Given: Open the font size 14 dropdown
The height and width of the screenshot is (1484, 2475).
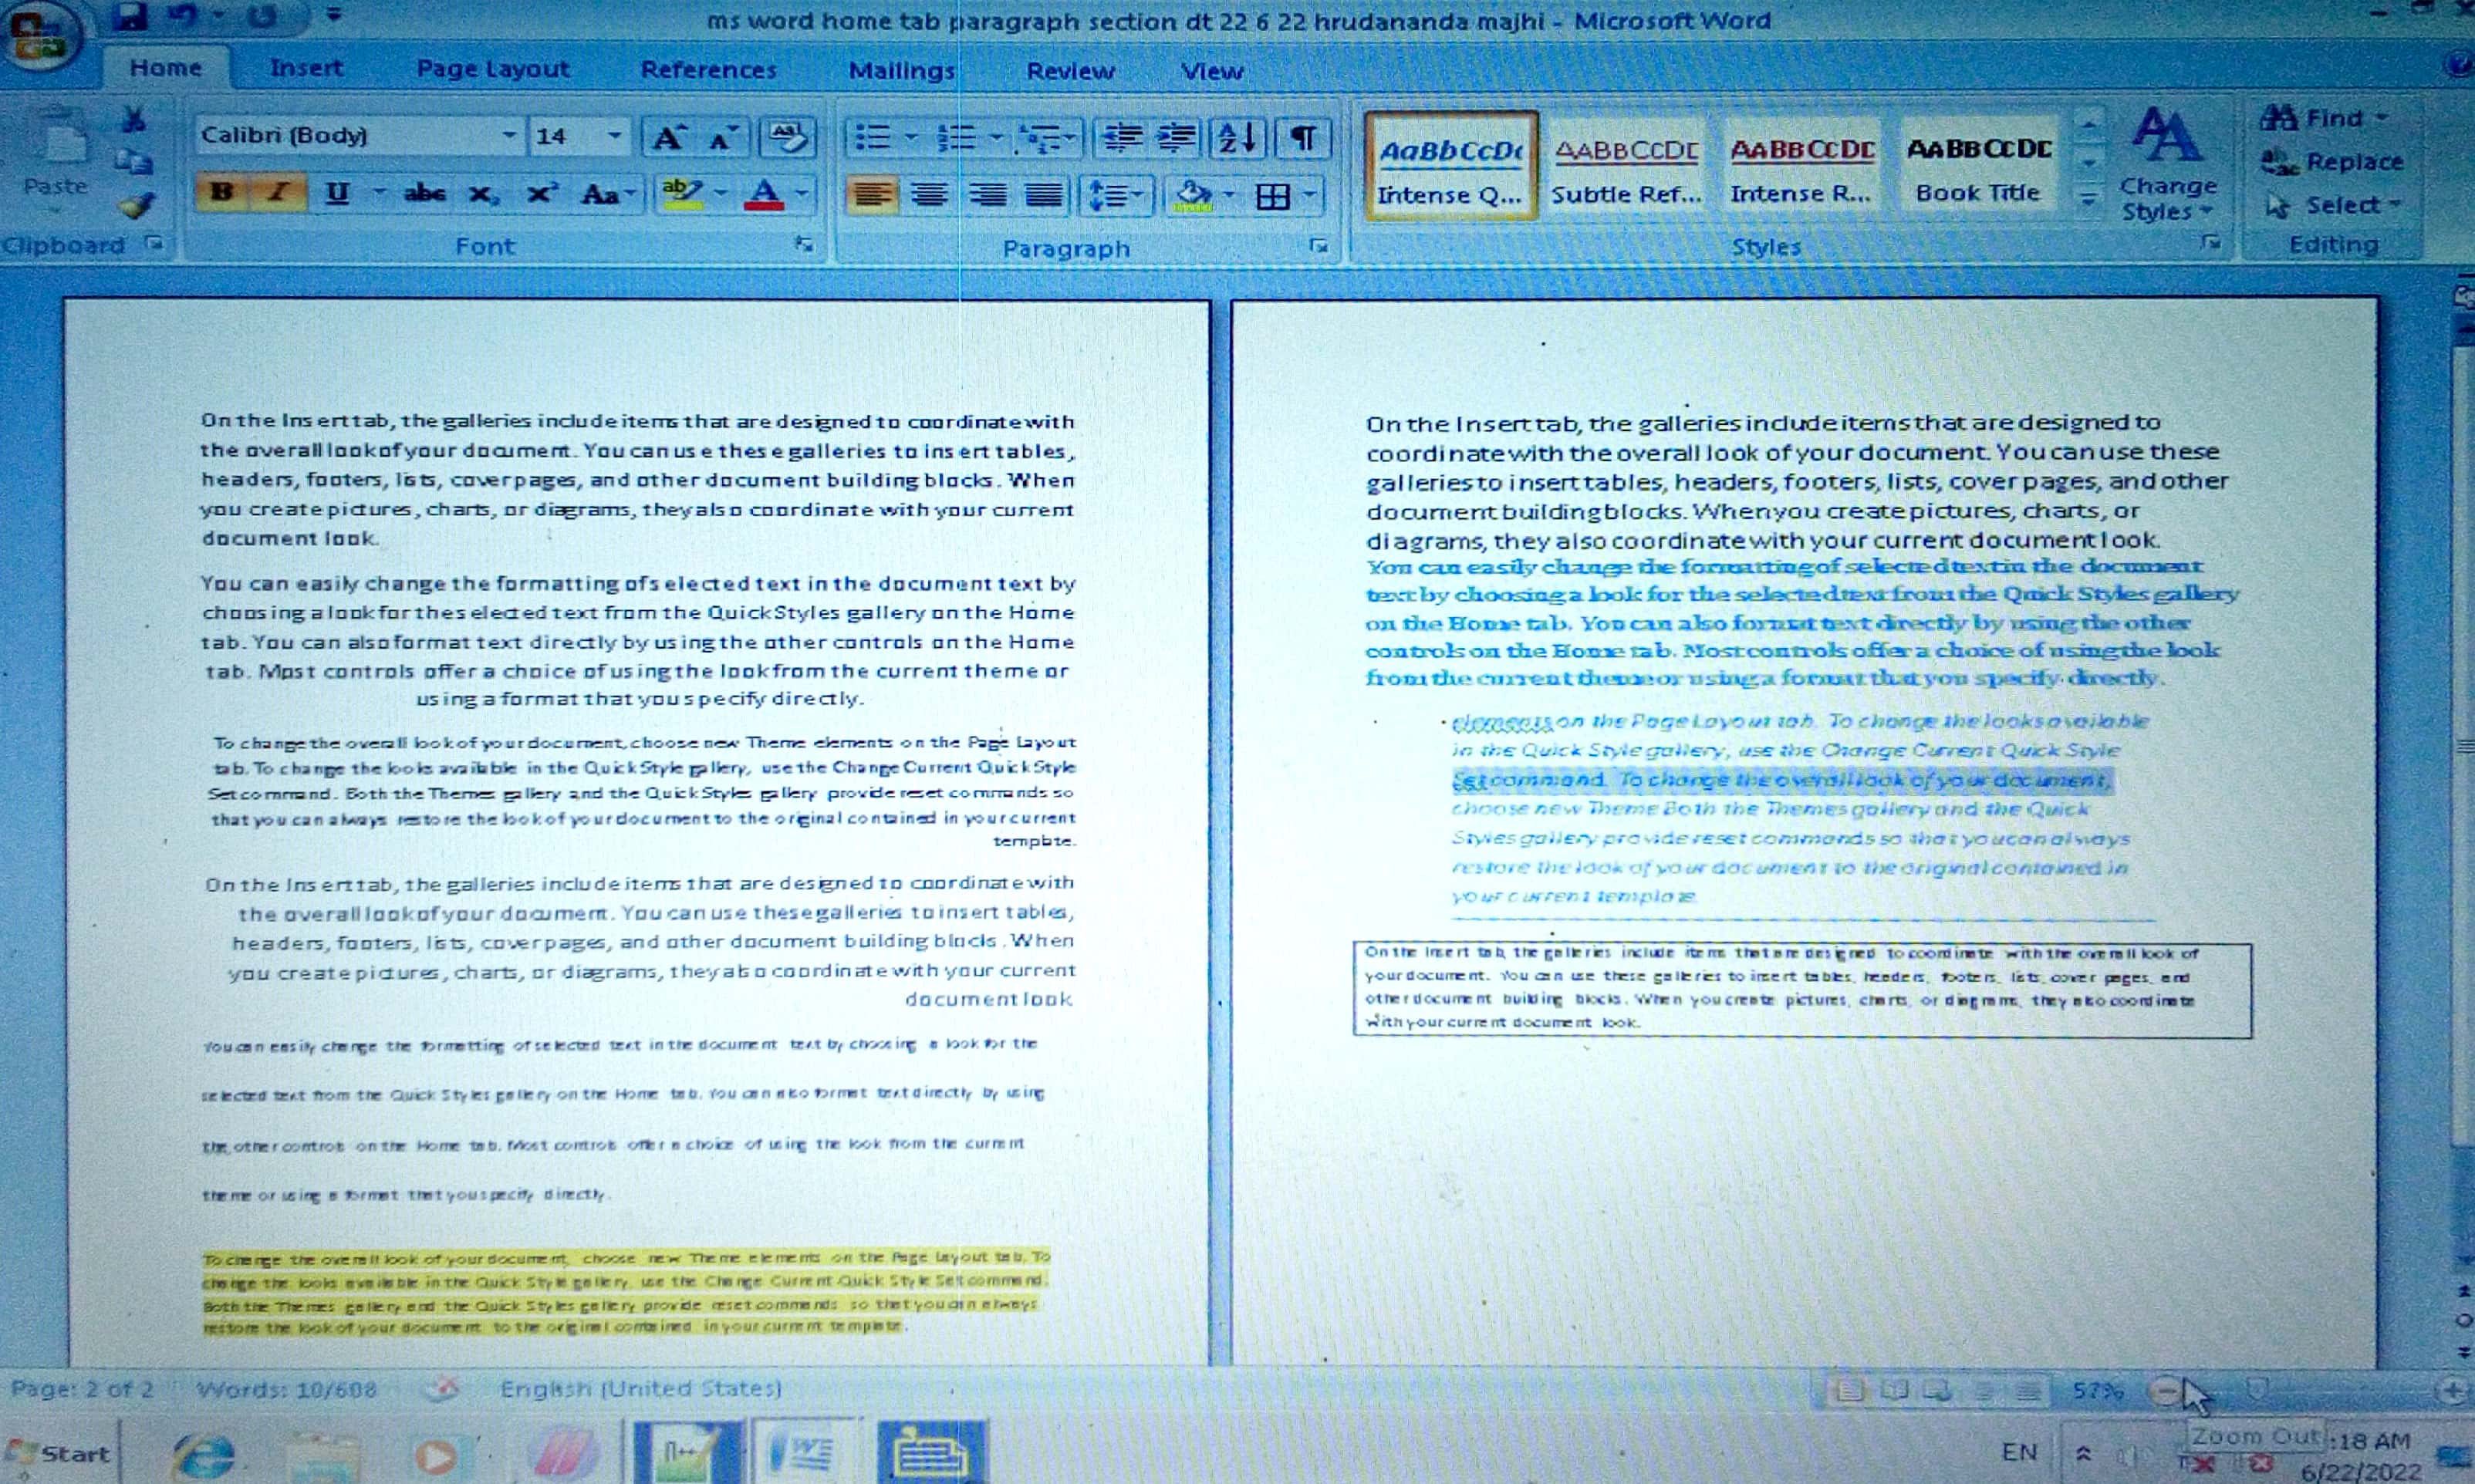Looking at the screenshot, I should pyautogui.click(x=614, y=135).
